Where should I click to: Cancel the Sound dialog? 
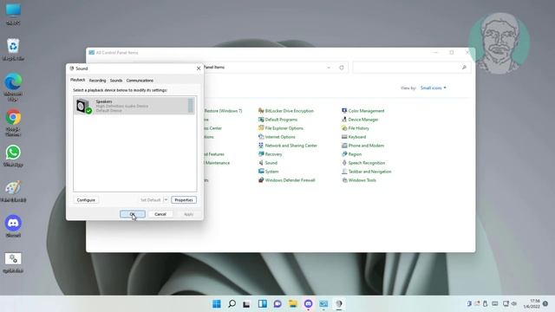[x=160, y=214]
